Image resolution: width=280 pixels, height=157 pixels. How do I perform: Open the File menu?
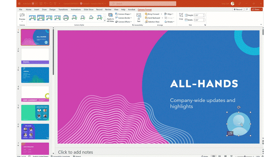point(21,9)
